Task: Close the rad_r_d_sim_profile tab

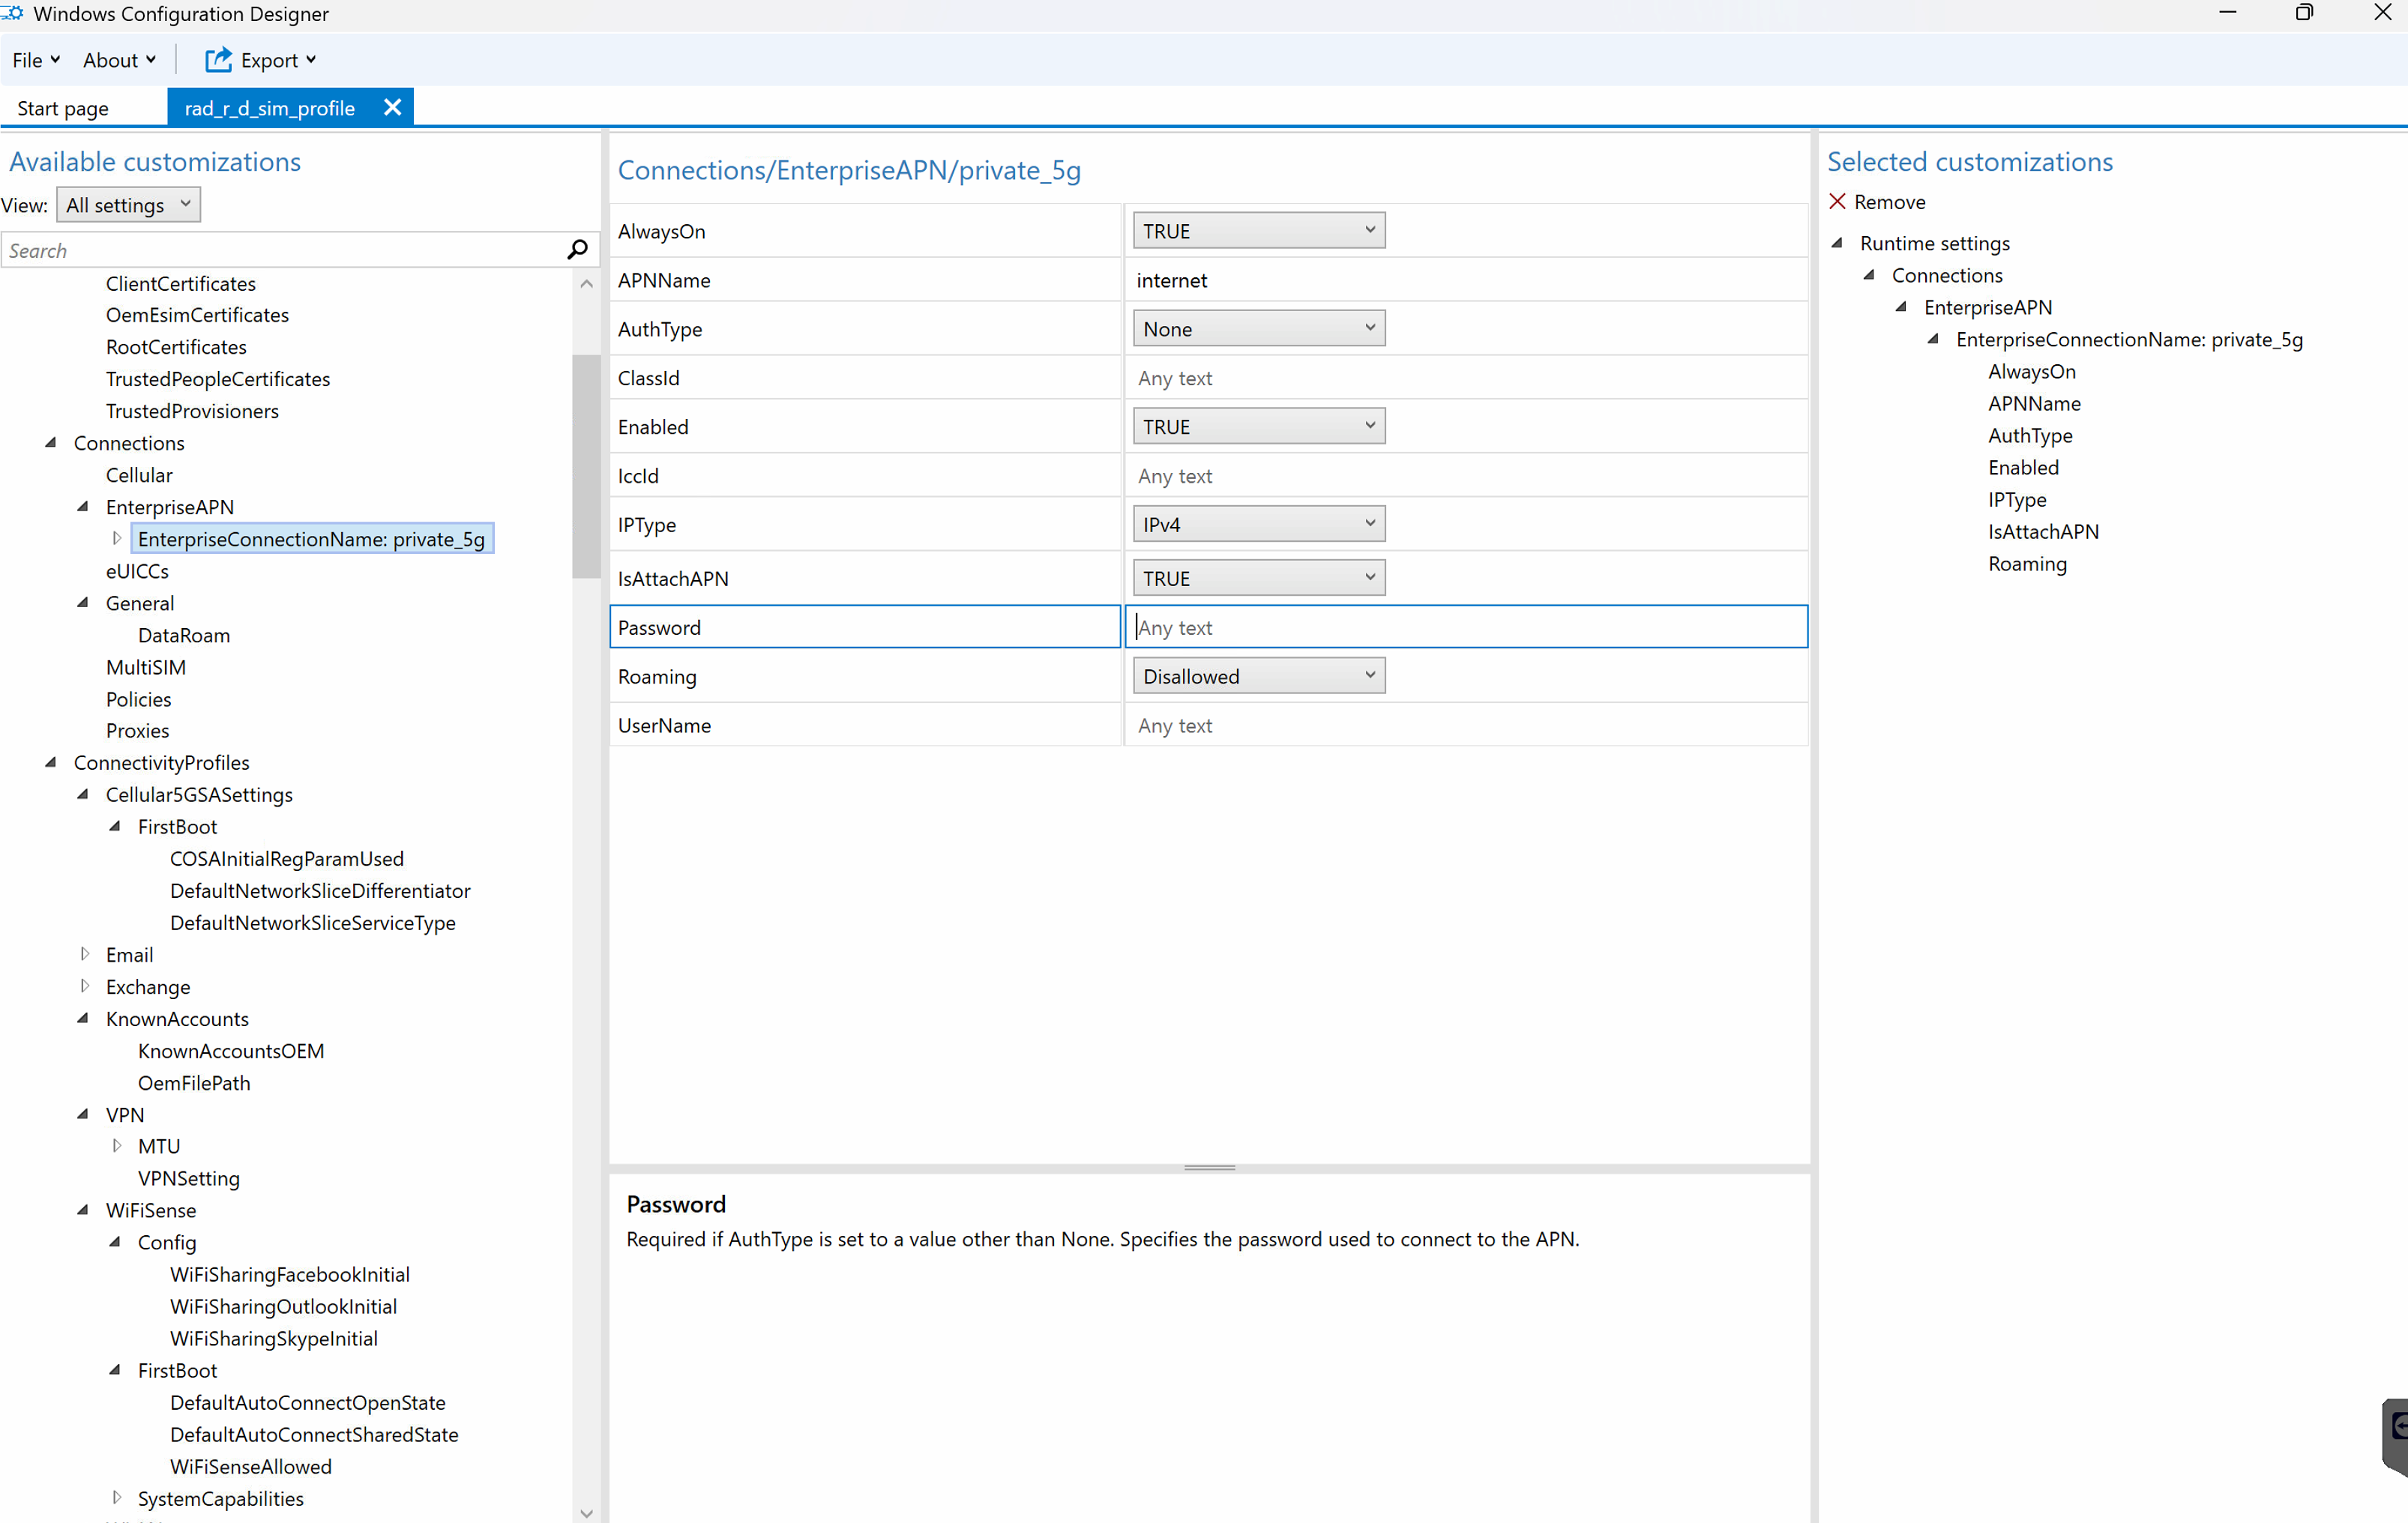Action: (392, 107)
